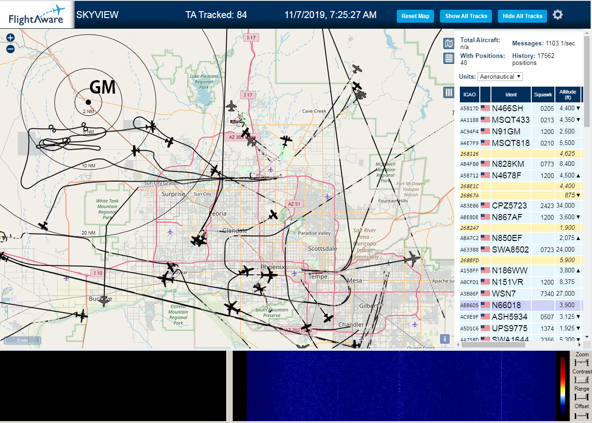Click the SKYVIEW title text
The width and height of the screenshot is (592, 423).
pos(97,15)
